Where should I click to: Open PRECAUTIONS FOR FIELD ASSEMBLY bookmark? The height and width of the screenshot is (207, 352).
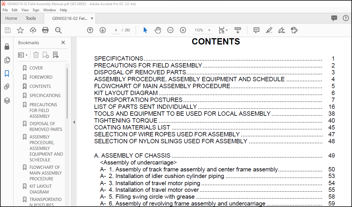click(43, 111)
